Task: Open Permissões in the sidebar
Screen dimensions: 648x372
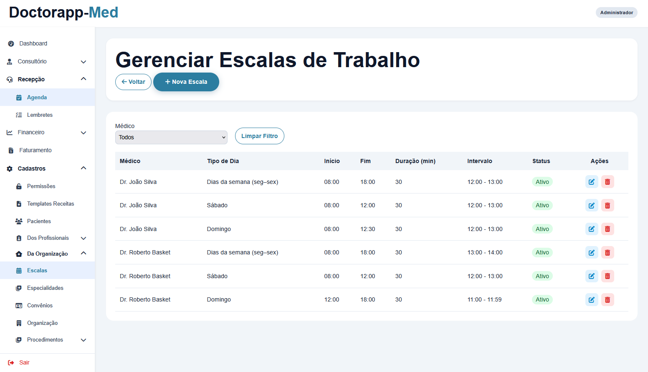Action: pos(47,186)
